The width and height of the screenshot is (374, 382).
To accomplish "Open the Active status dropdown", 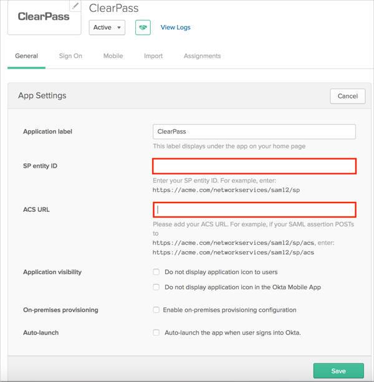I will click(107, 27).
